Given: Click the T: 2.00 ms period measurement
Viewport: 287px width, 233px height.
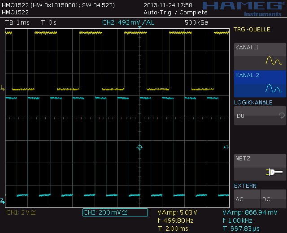Looking at the screenshot, I should point(173,229).
